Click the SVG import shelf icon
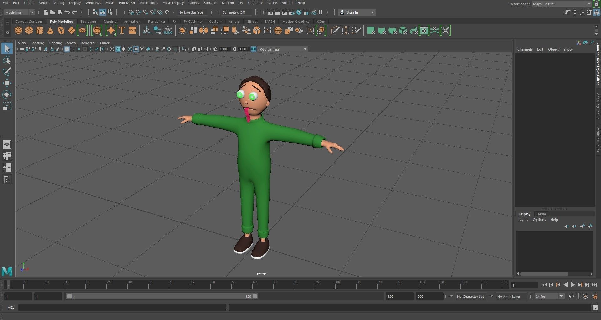 pyautogui.click(x=132, y=30)
